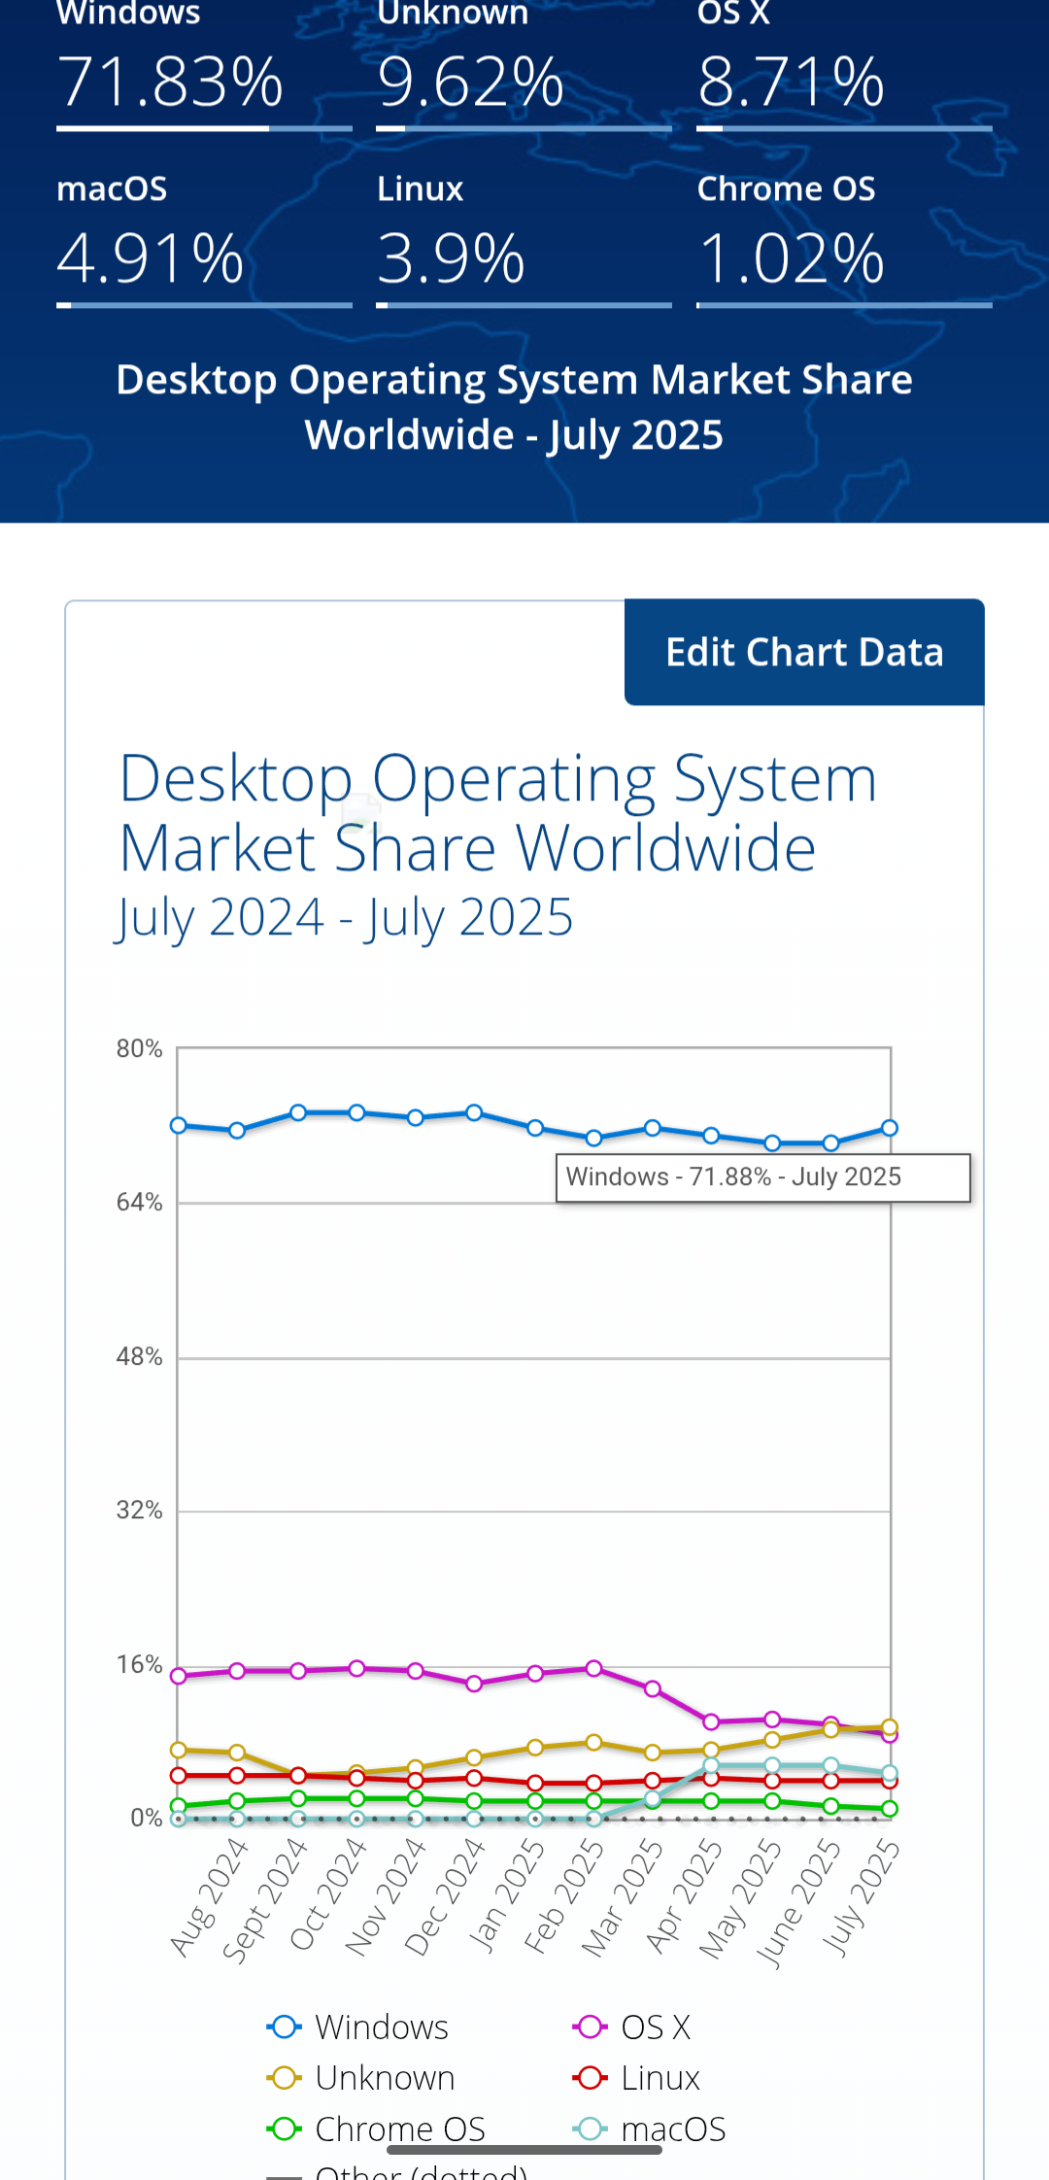Screen dimensions: 1049x2180
Task: Select OS X Feb 2025 data point
Action: [x=593, y=1668]
